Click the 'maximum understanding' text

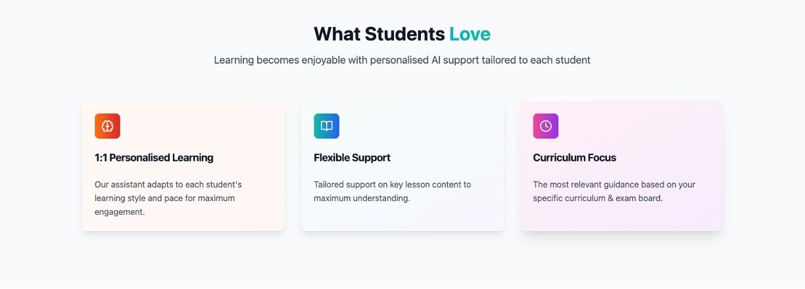[x=362, y=198]
